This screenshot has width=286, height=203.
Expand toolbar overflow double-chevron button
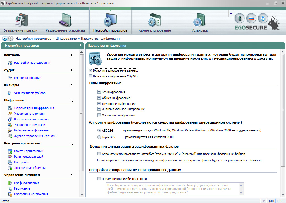pyautogui.click(x=231, y=13)
